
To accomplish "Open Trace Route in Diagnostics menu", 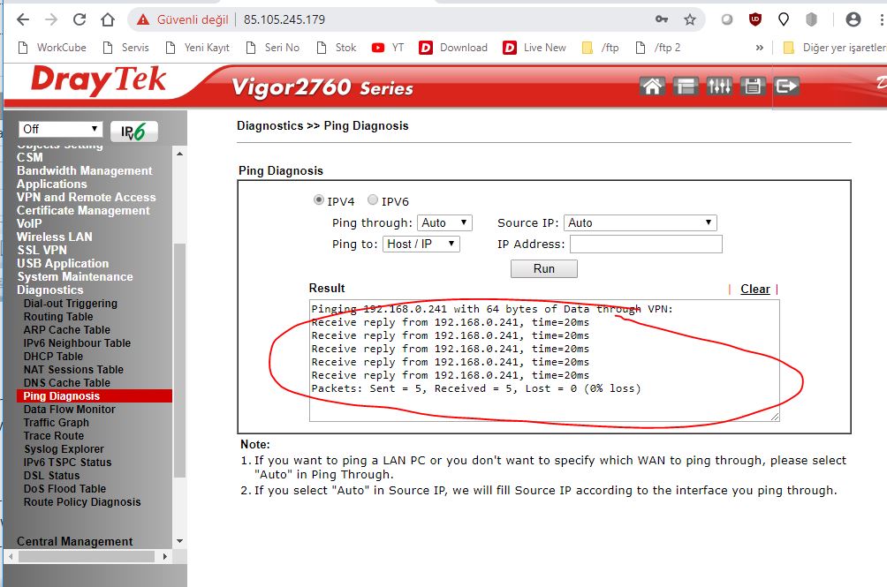I will tap(54, 436).
